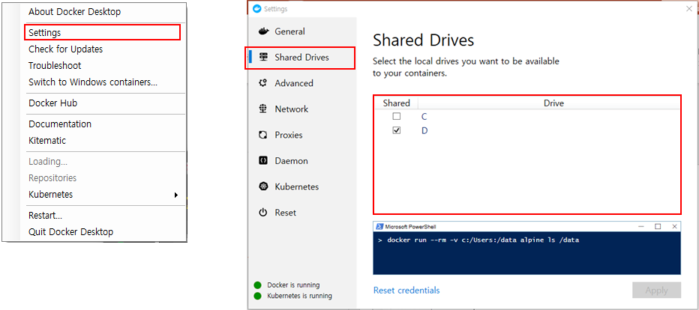Select Check for Updates menu entry
The image size is (699, 310).
(65, 49)
